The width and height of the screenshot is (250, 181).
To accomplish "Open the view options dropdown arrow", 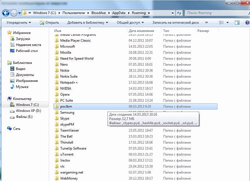I will [227, 23].
